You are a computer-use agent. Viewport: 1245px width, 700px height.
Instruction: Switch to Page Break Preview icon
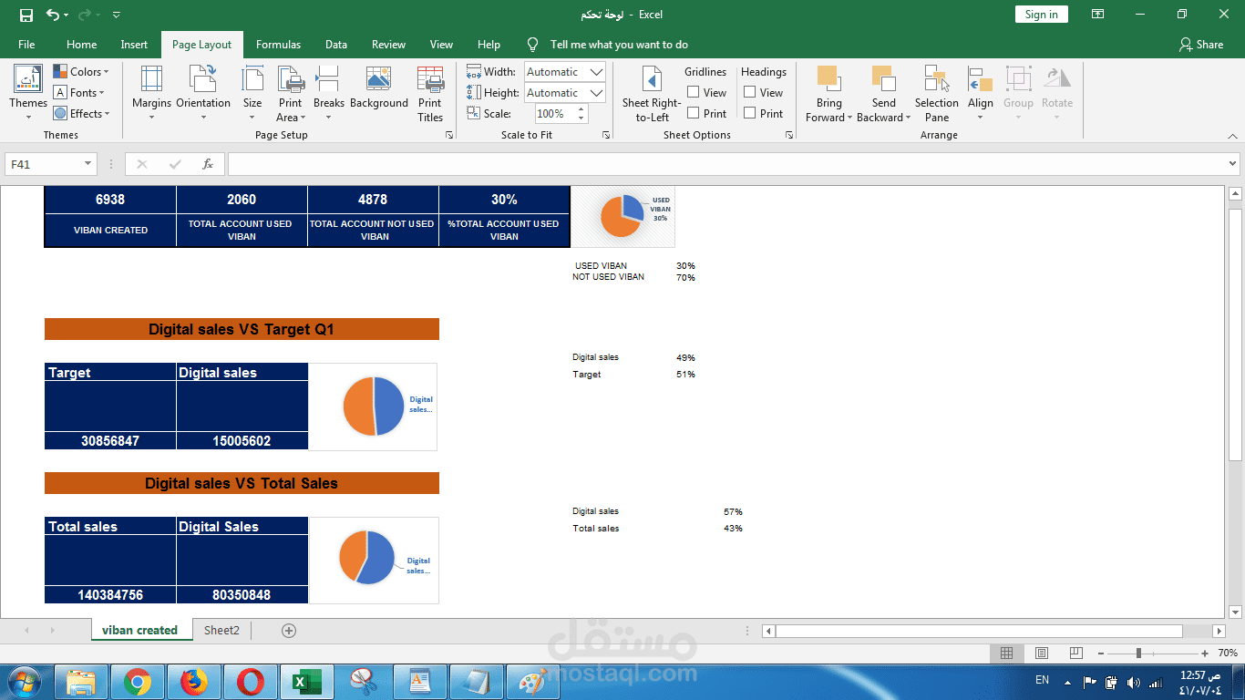coord(1076,653)
